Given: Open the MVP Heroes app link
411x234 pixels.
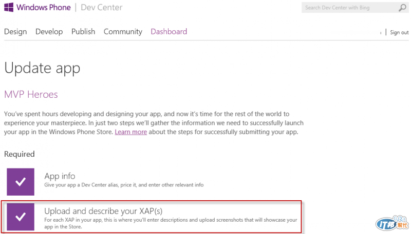Looking at the screenshot, I should pyautogui.click(x=31, y=94).
